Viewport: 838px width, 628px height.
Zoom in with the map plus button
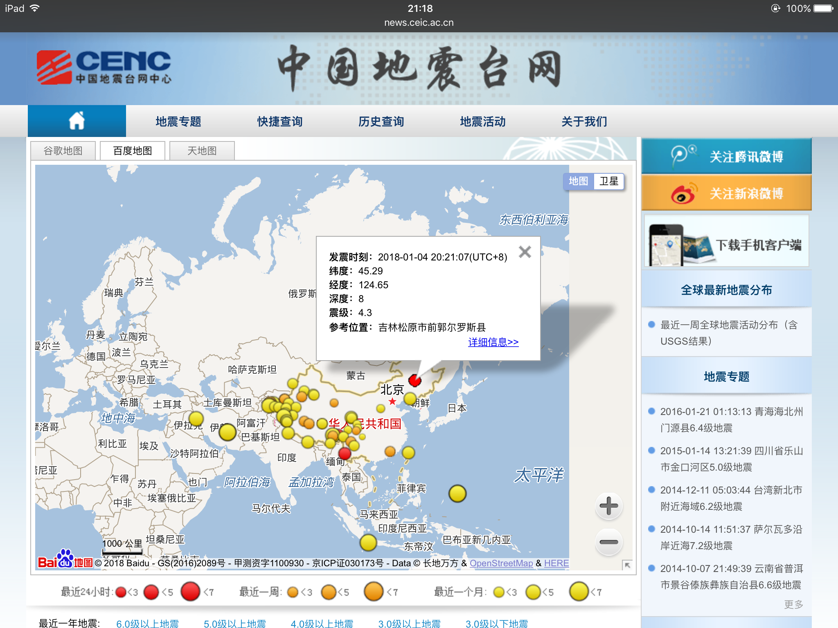pos(608,506)
